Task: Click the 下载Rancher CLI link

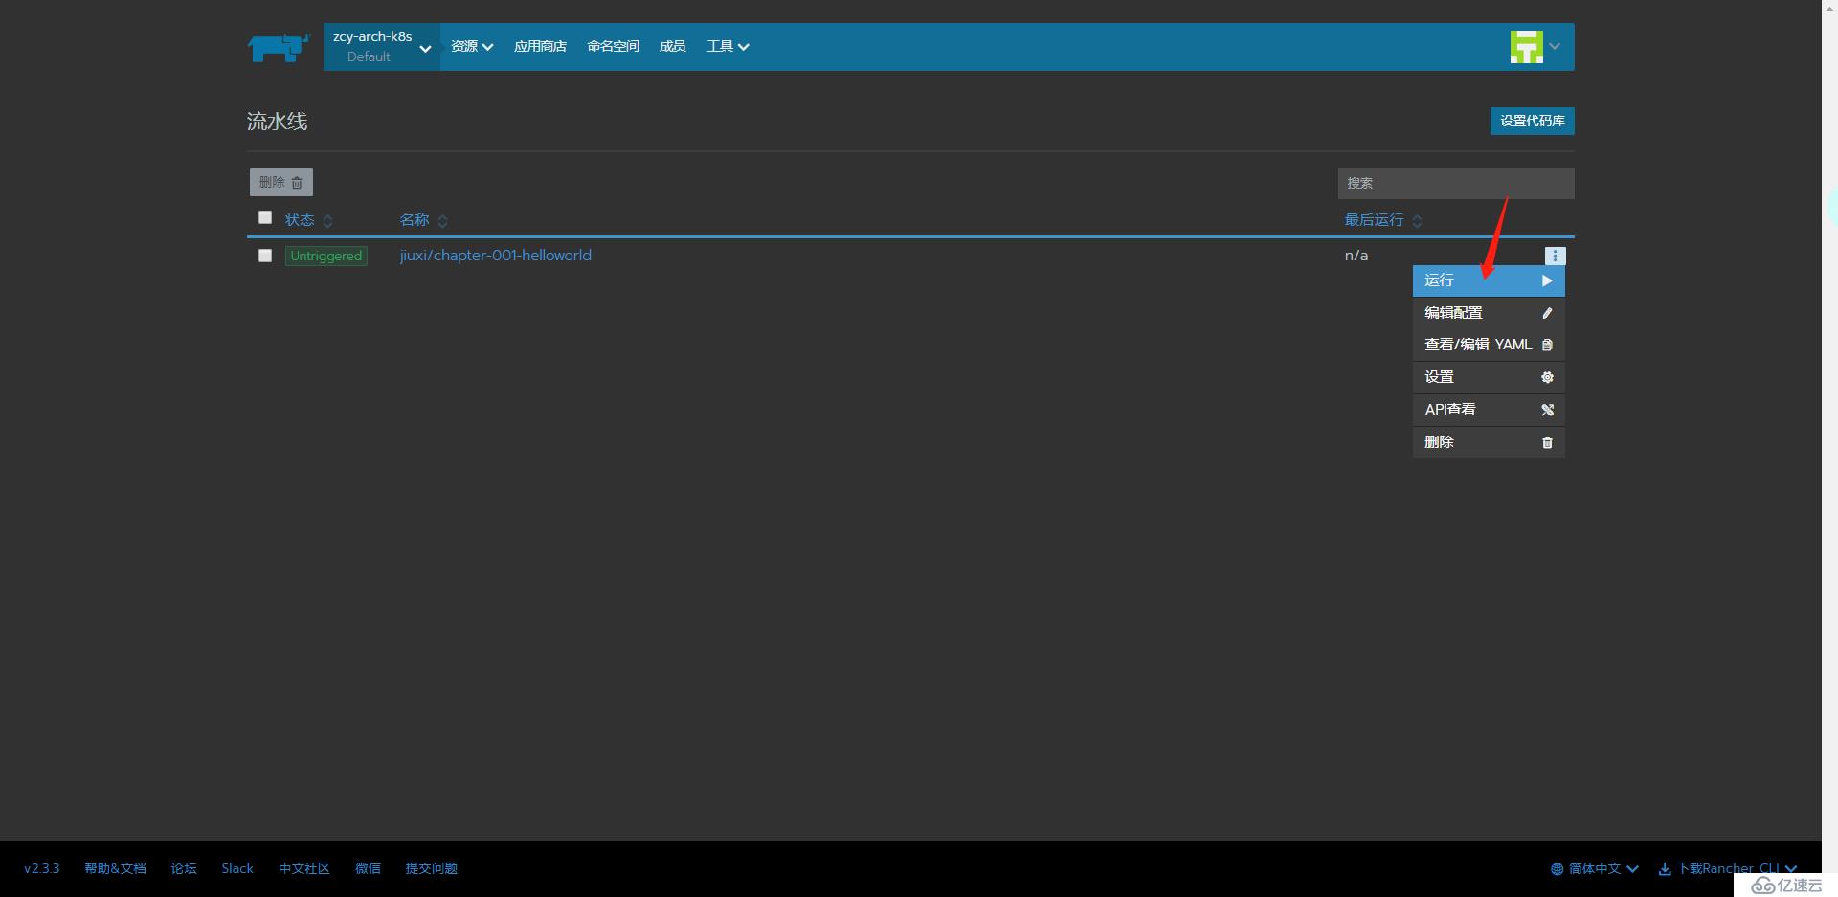Action: pyautogui.click(x=1728, y=869)
